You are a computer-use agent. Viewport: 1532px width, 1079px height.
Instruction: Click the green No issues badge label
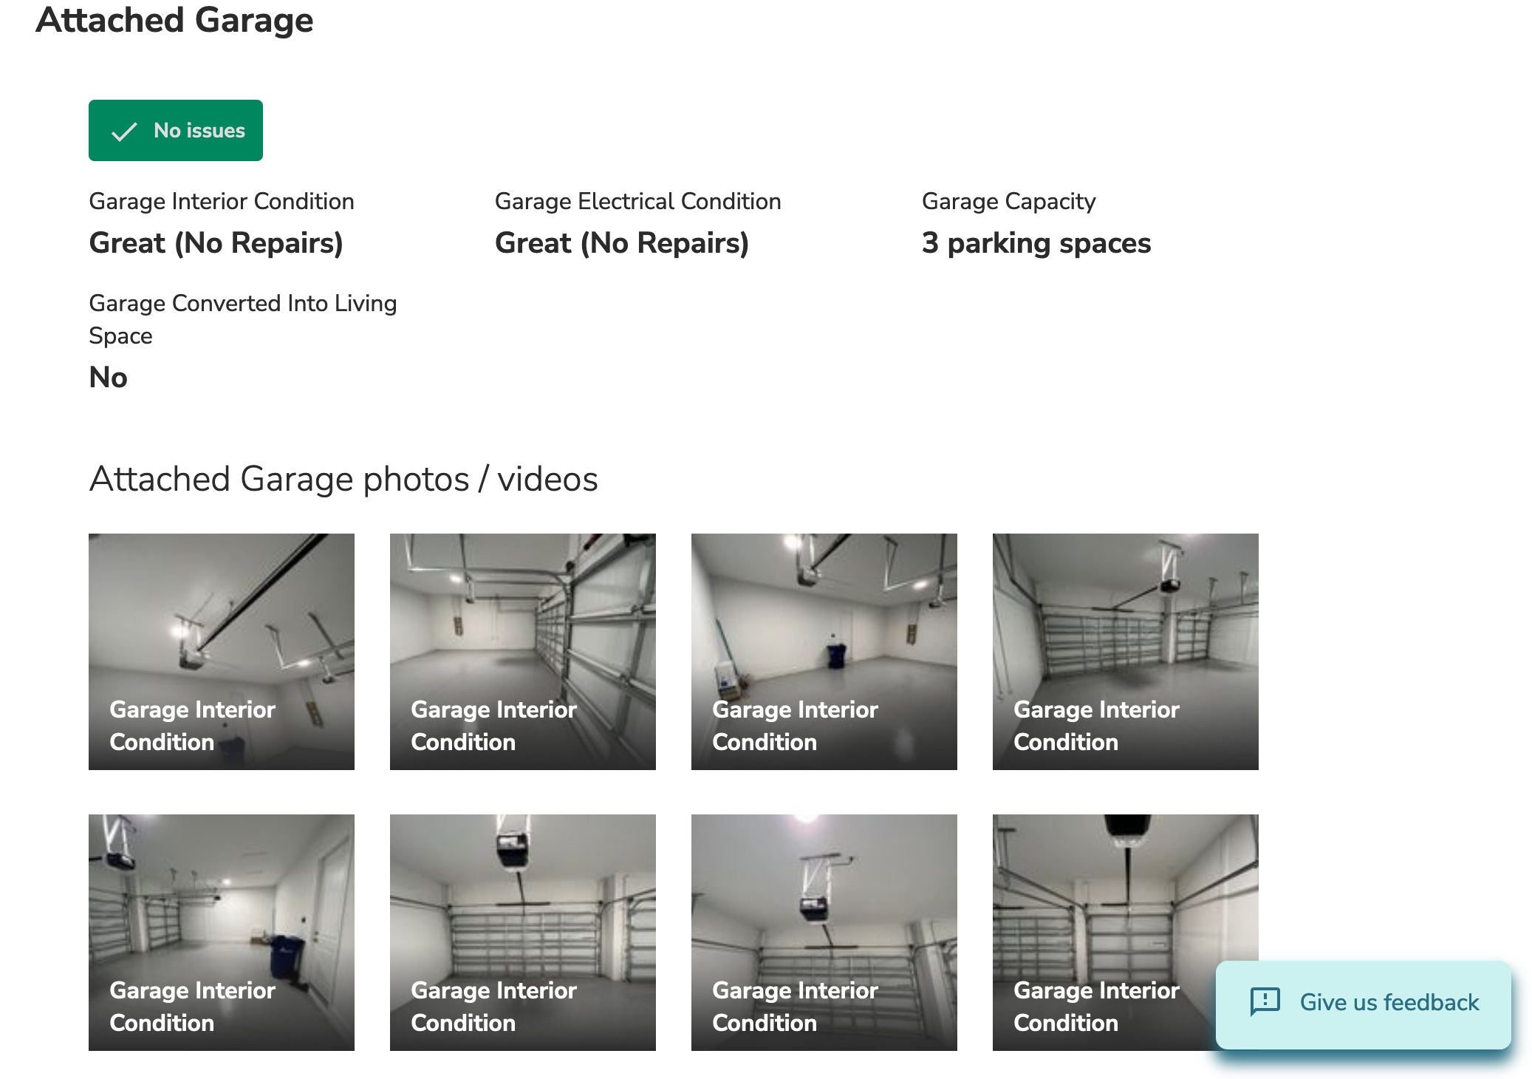click(199, 131)
